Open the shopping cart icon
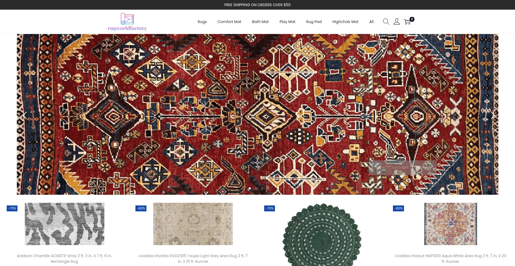This screenshot has height=266, width=515. coord(407,22)
